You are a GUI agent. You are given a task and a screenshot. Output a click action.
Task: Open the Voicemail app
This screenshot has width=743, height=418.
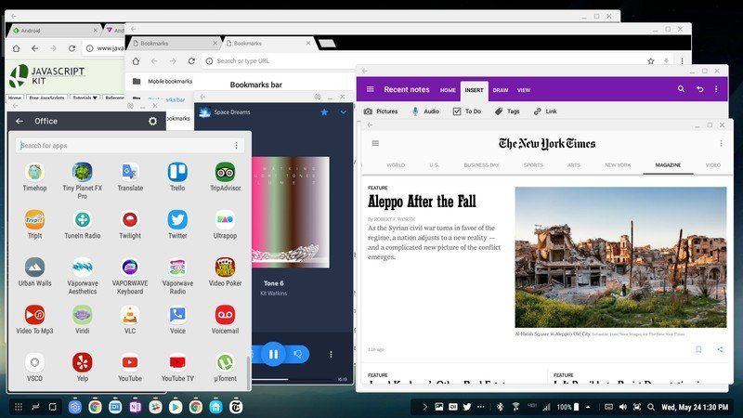[x=225, y=315]
